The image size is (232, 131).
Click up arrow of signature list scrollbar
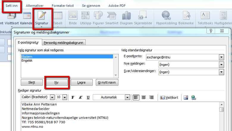click(x=116, y=57)
